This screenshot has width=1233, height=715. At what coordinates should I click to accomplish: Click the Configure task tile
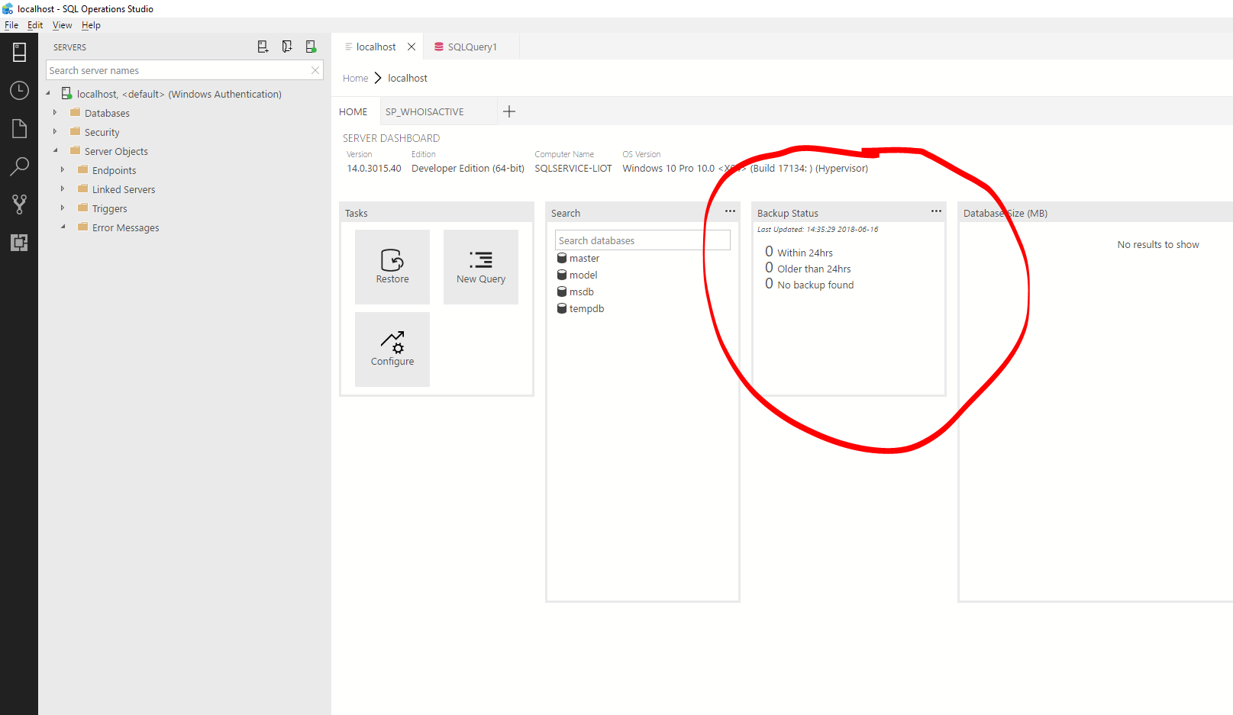(392, 349)
